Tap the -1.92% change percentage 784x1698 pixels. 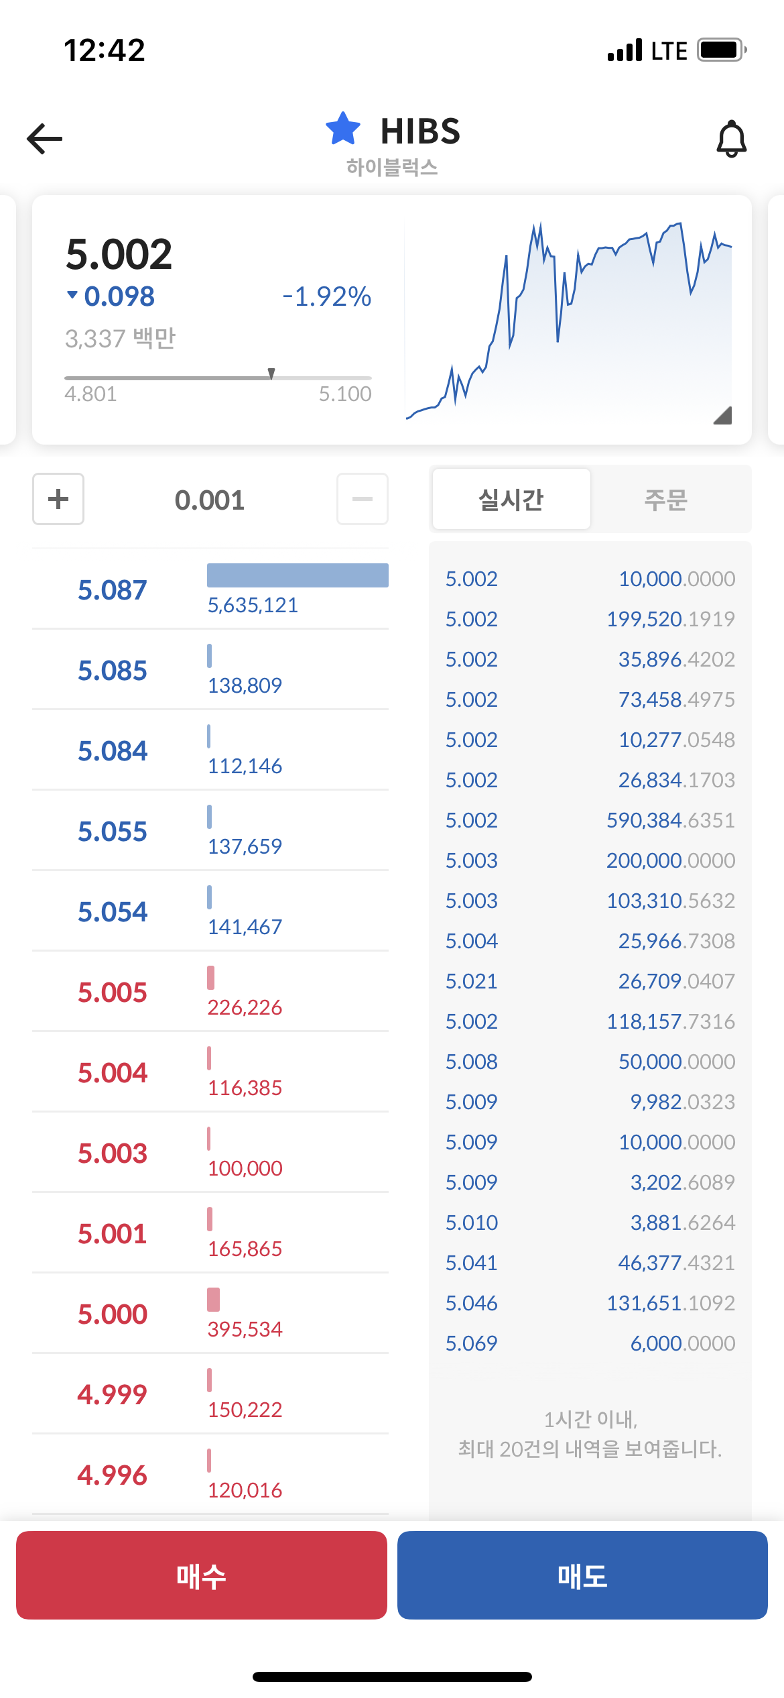pos(326,296)
